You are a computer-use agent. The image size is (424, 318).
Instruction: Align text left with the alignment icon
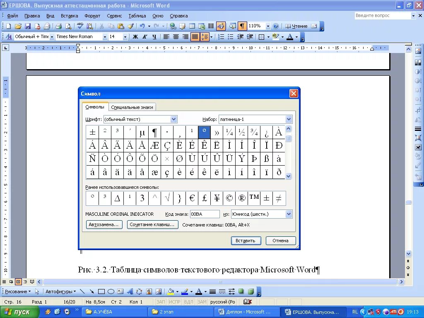(166, 36)
